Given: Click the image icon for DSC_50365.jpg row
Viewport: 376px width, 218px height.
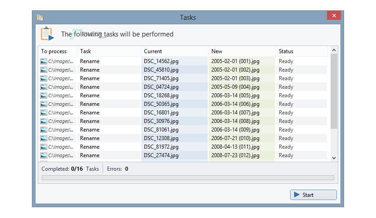Looking at the screenshot, I should pyautogui.click(x=44, y=104).
